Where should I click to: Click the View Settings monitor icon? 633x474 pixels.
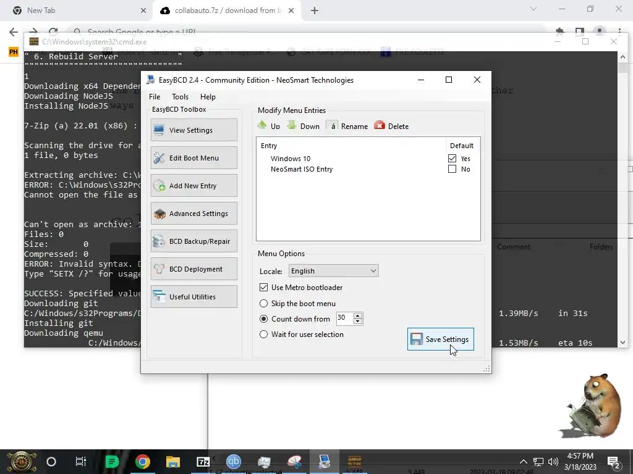point(159,130)
